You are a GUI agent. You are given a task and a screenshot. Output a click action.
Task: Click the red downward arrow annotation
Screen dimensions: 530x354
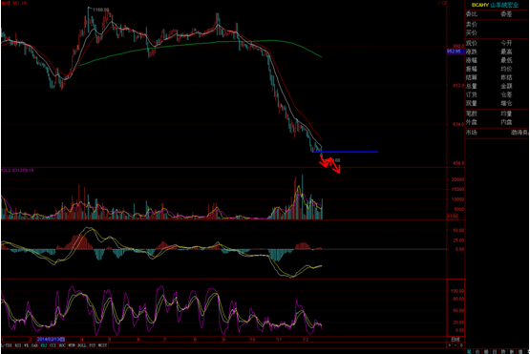point(330,164)
